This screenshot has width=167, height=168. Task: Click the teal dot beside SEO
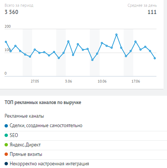[6, 135]
